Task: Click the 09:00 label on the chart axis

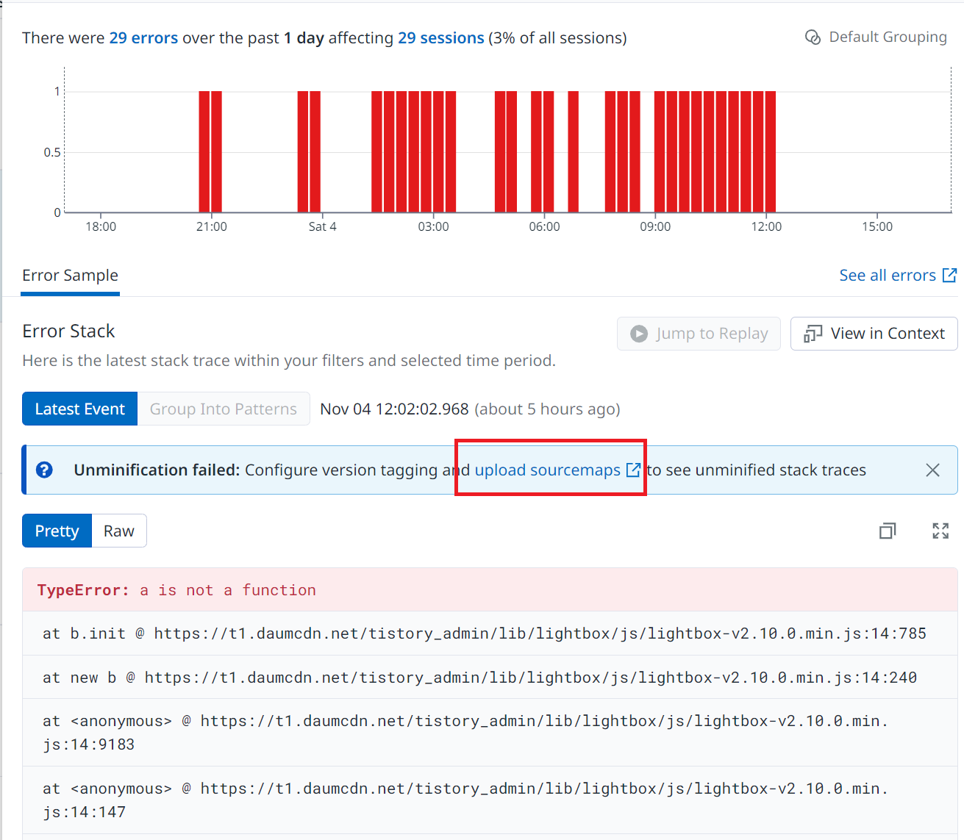Action: pyautogui.click(x=655, y=226)
